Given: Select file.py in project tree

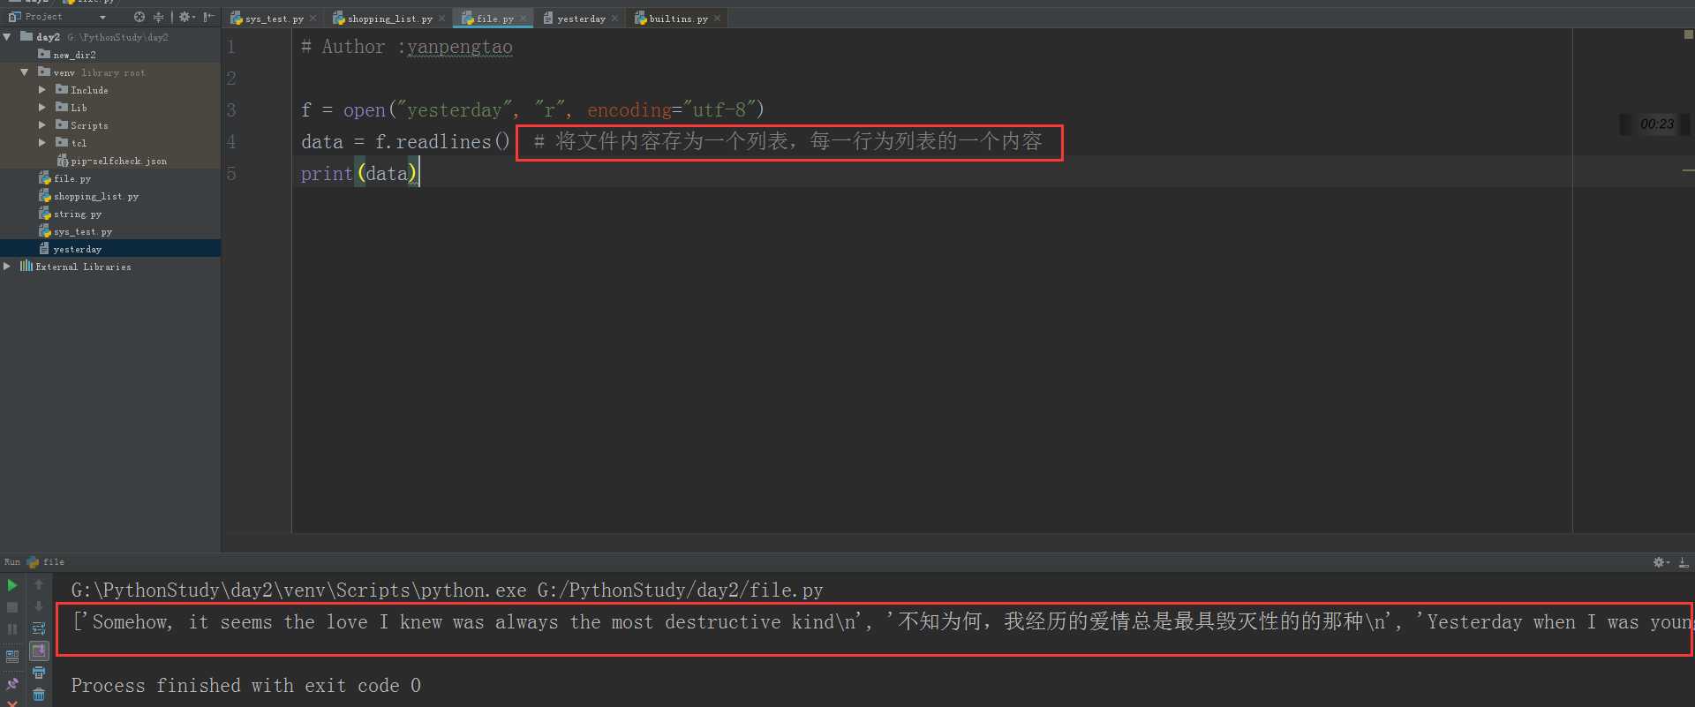Looking at the screenshot, I should (65, 178).
